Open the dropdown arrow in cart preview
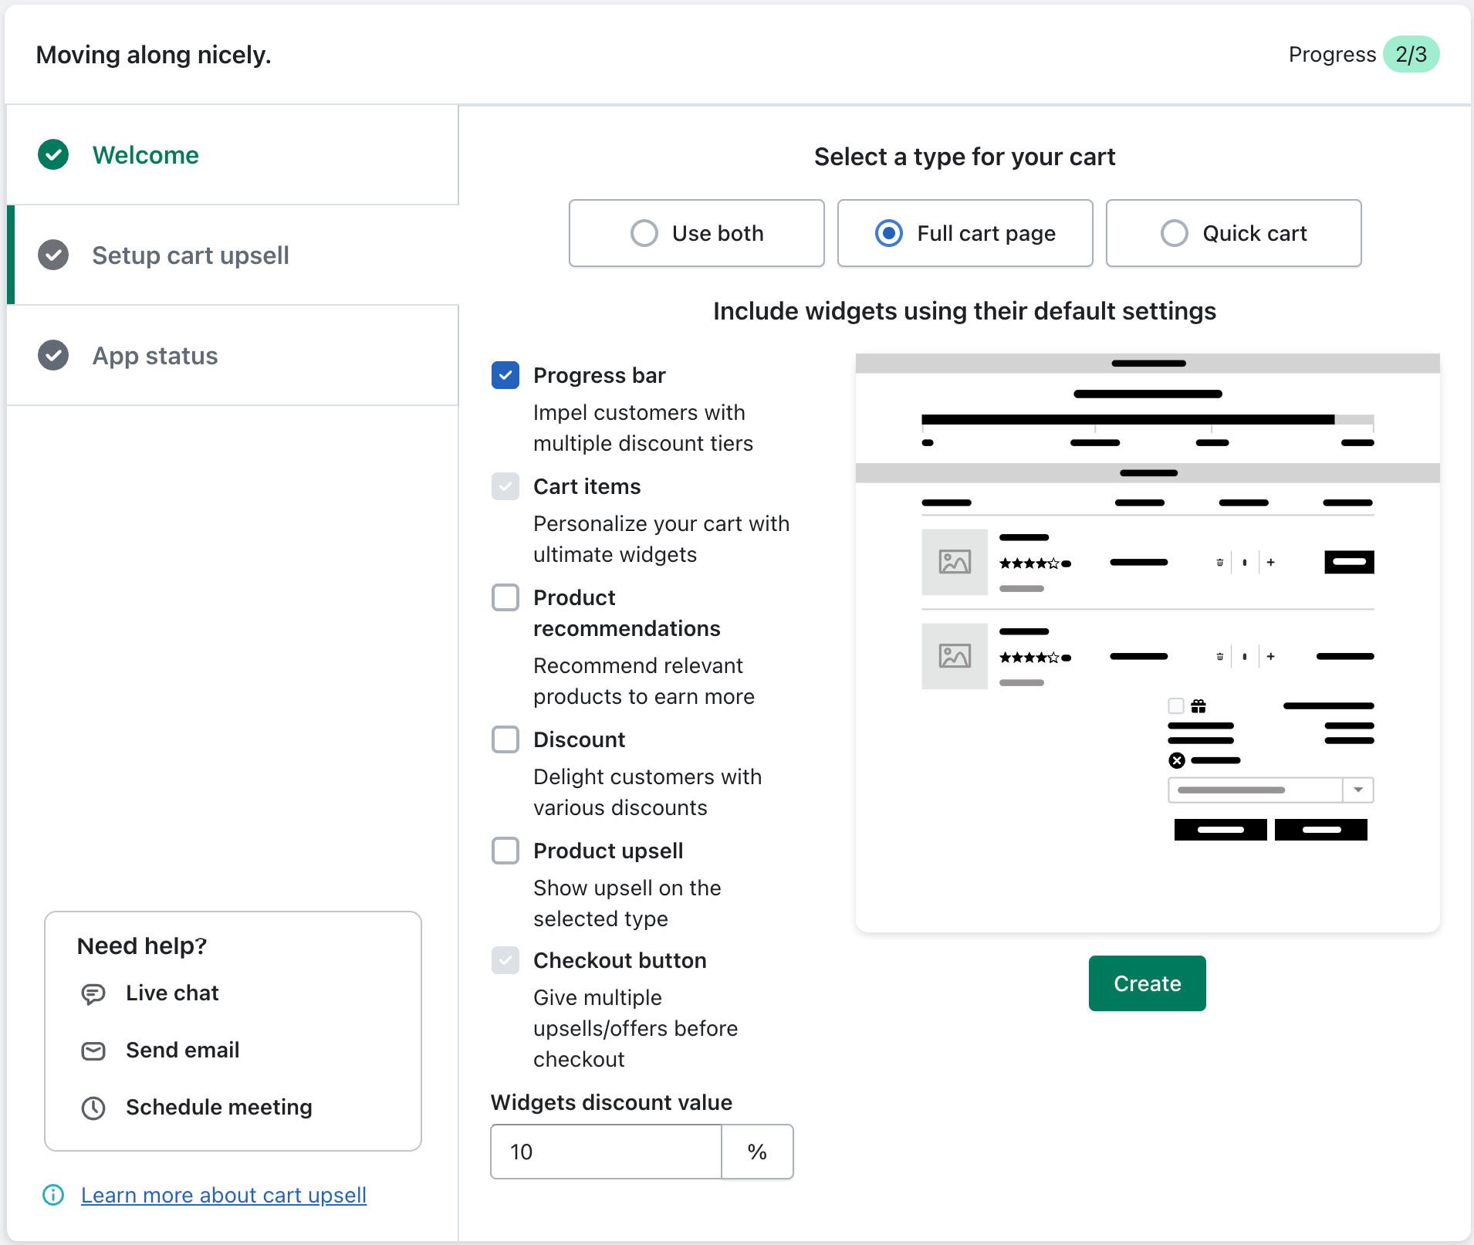The width and height of the screenshot is (1474, 1245). pyautogui.click(x=1358, y=790)
